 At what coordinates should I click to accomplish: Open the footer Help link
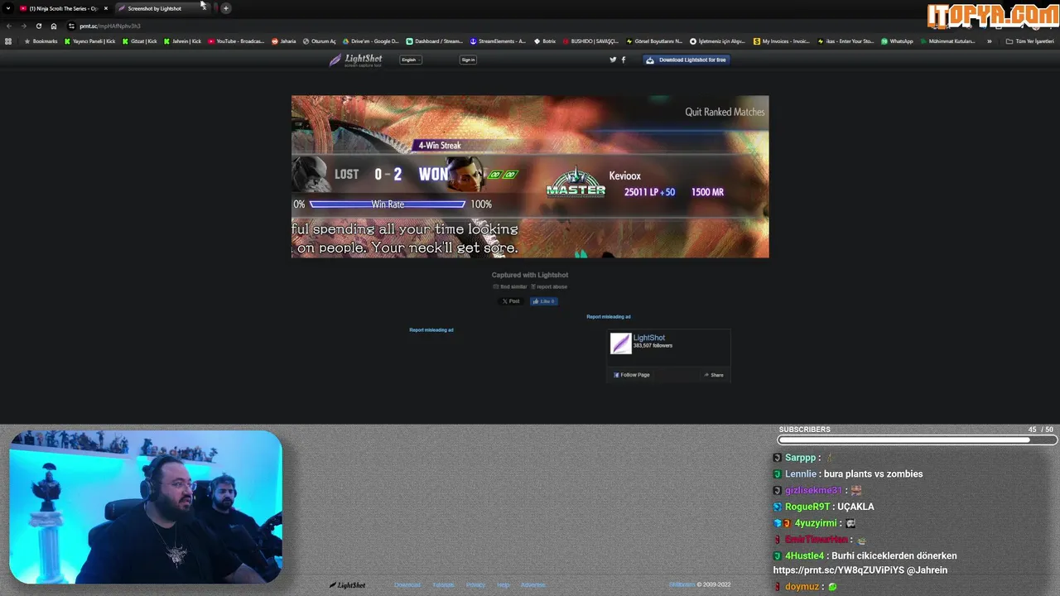pos(503,585)
